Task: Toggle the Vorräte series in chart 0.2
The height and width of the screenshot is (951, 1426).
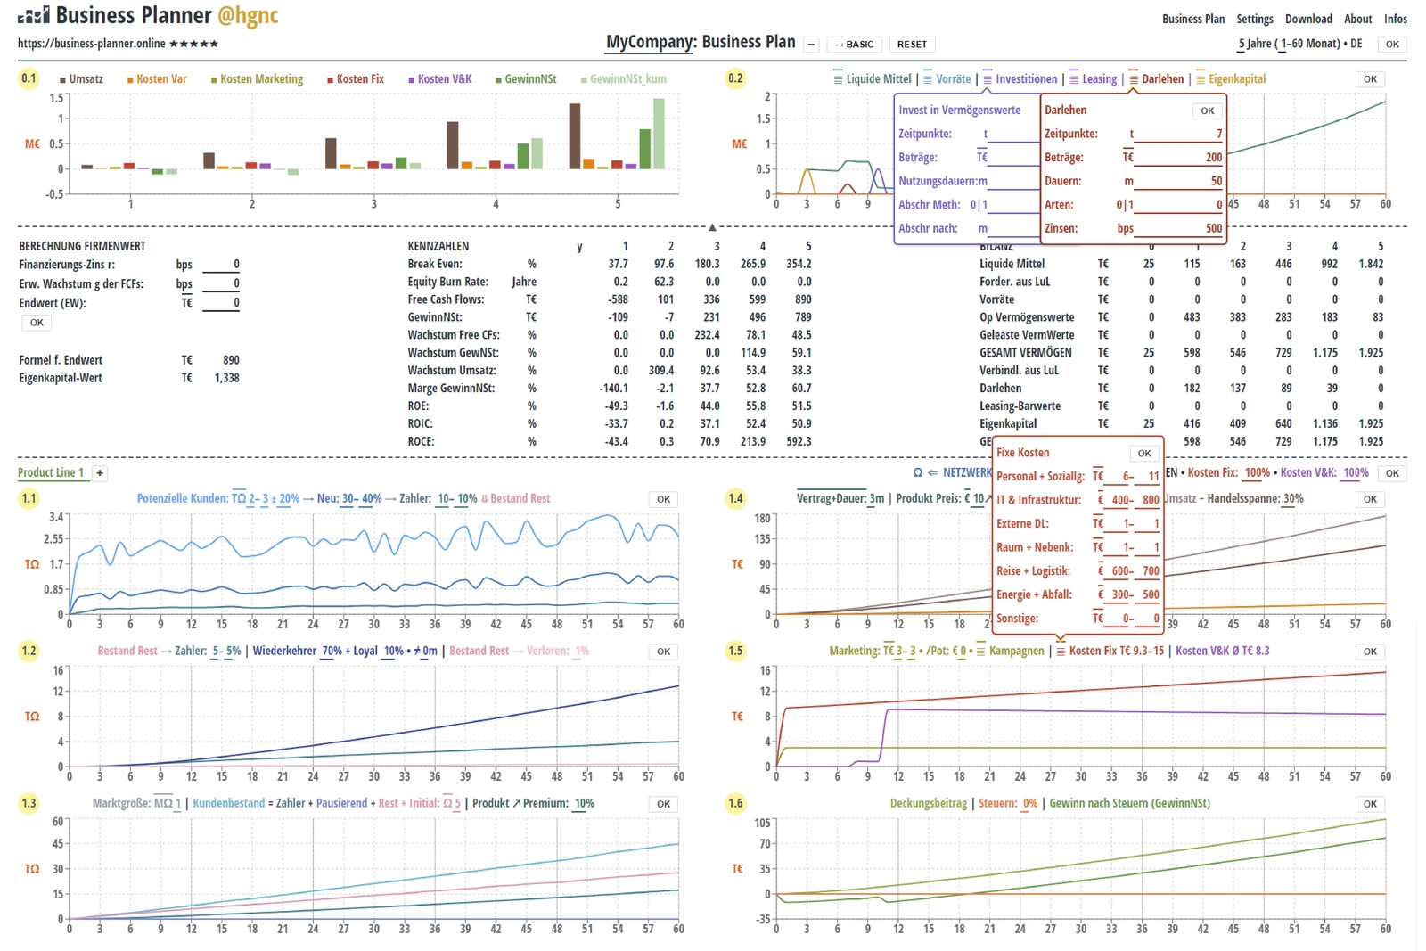Action: [x=927, y=78]
